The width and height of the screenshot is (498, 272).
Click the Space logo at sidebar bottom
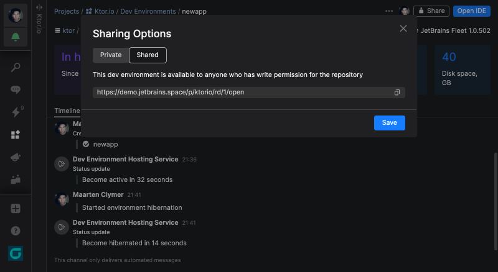coord(15,253)
